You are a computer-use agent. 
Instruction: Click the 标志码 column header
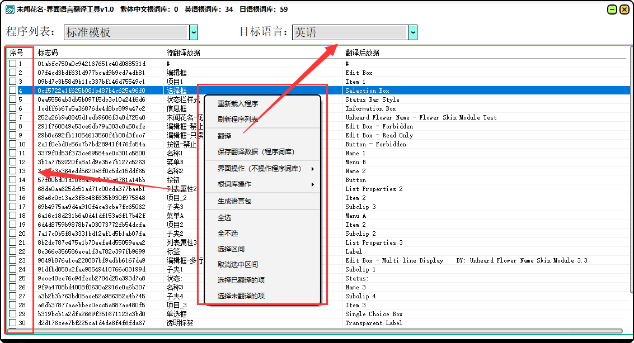coord(48,53)
